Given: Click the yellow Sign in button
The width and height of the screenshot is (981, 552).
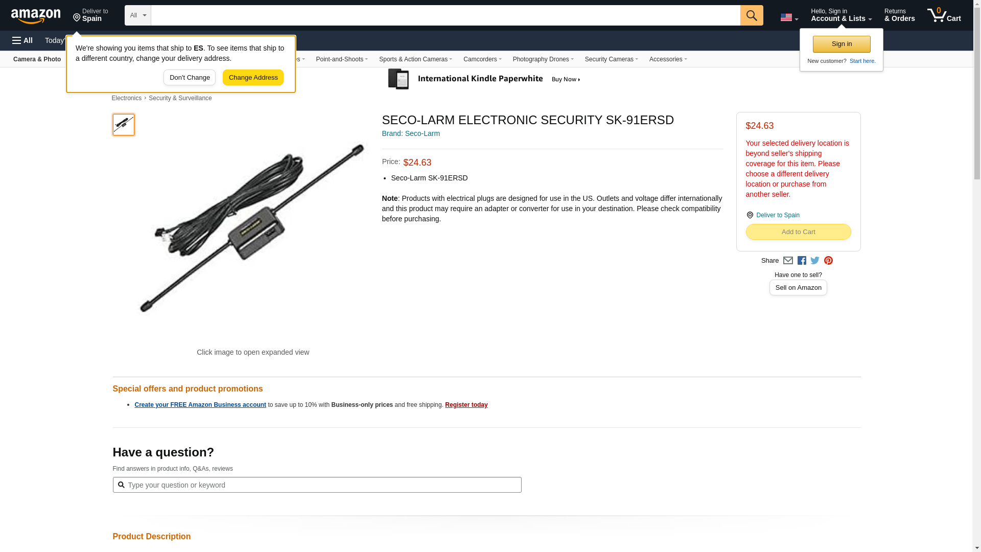Looking at the screenshot, I should tap(842, 44).
